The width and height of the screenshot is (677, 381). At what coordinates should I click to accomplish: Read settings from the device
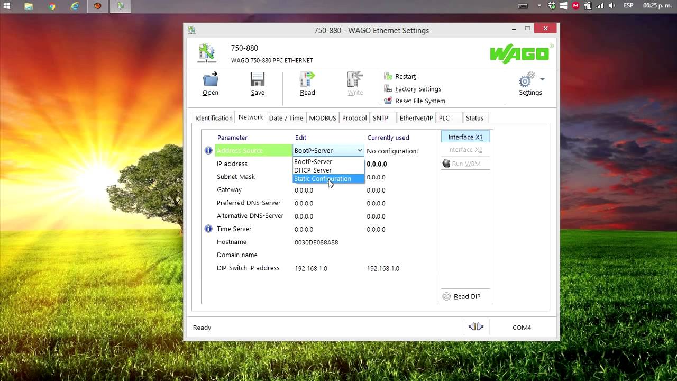click(307, 84)
